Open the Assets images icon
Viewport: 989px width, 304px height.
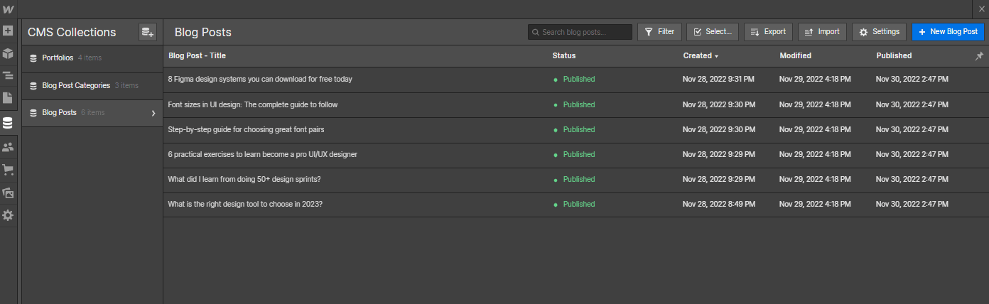pos(8,192)
